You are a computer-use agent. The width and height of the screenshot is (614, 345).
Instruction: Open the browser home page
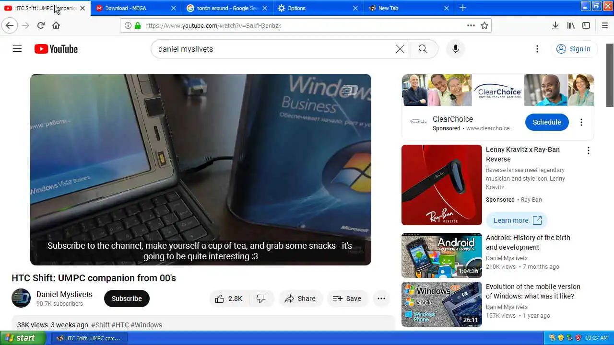[x=56, y=25]
